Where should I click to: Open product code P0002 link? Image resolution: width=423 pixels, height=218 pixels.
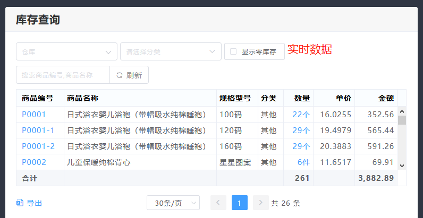[34, 162]
